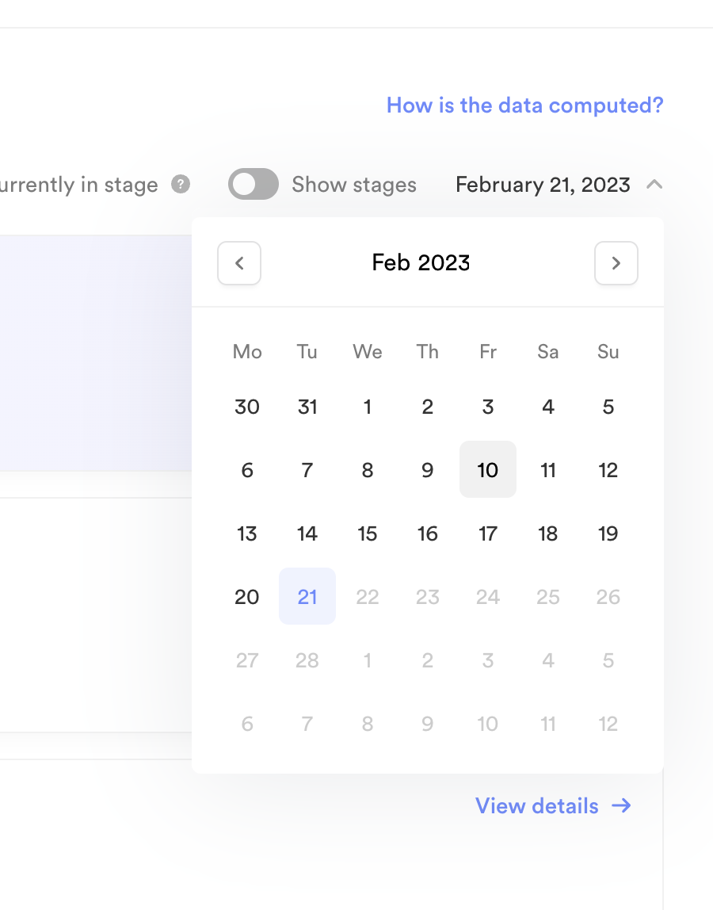Select February 5 in the calendar
The image size is (713, 910).
[x=608, y=407]
